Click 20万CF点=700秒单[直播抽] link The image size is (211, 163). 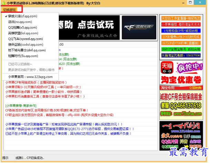tap(181, 43)
